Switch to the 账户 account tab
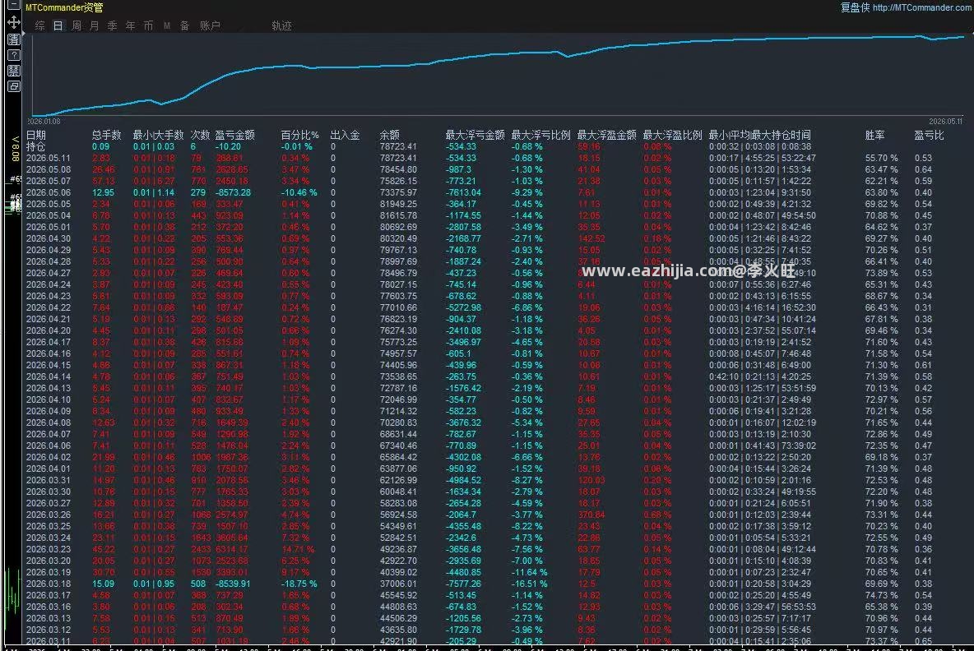 pos(210,25)
